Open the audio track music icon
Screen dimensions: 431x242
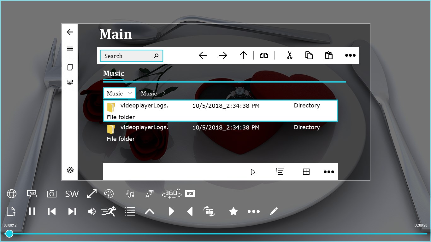pyautogui.click(x=130, y=193)
